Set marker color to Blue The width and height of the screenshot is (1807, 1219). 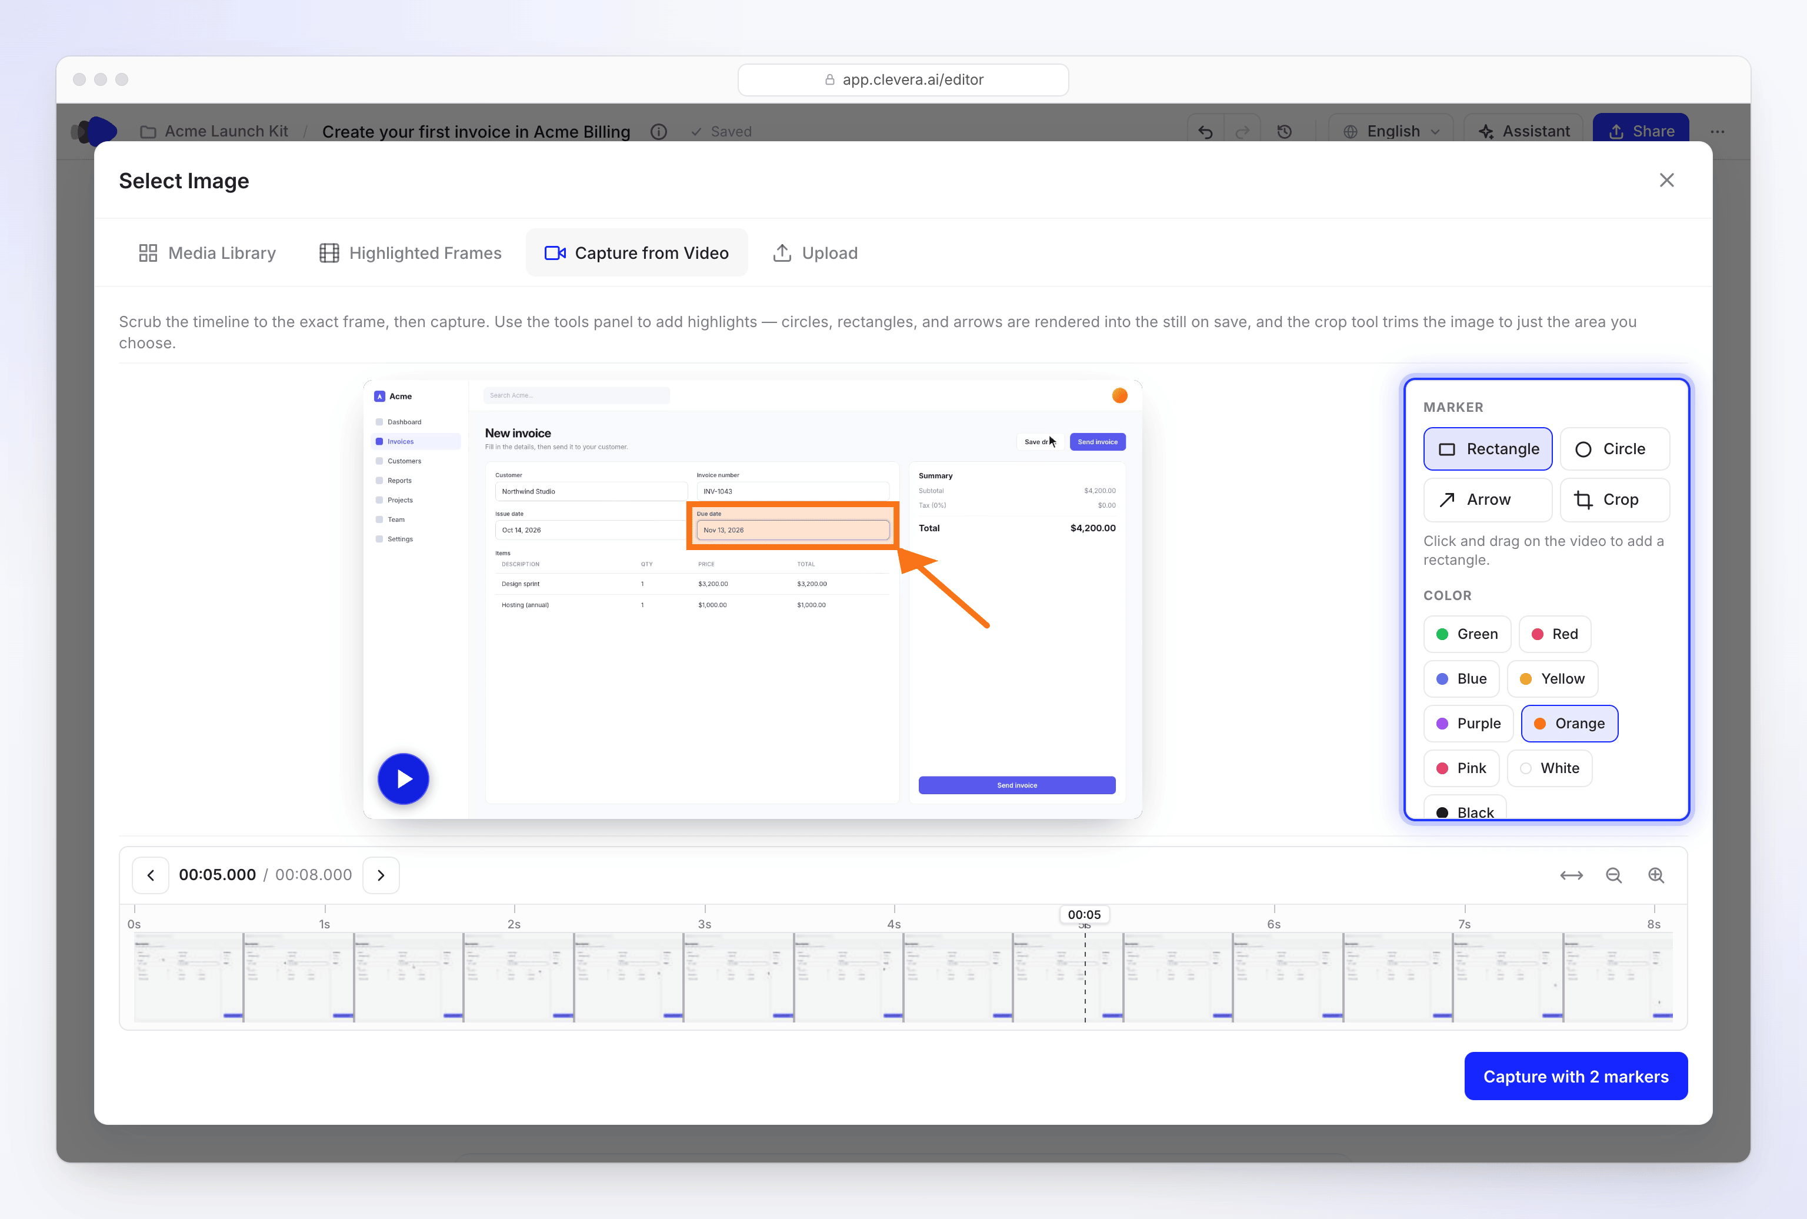1461,679
